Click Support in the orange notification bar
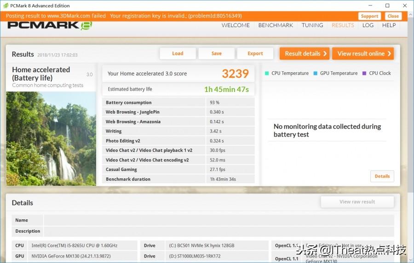 pyautogui.click(x=369, y=16)
